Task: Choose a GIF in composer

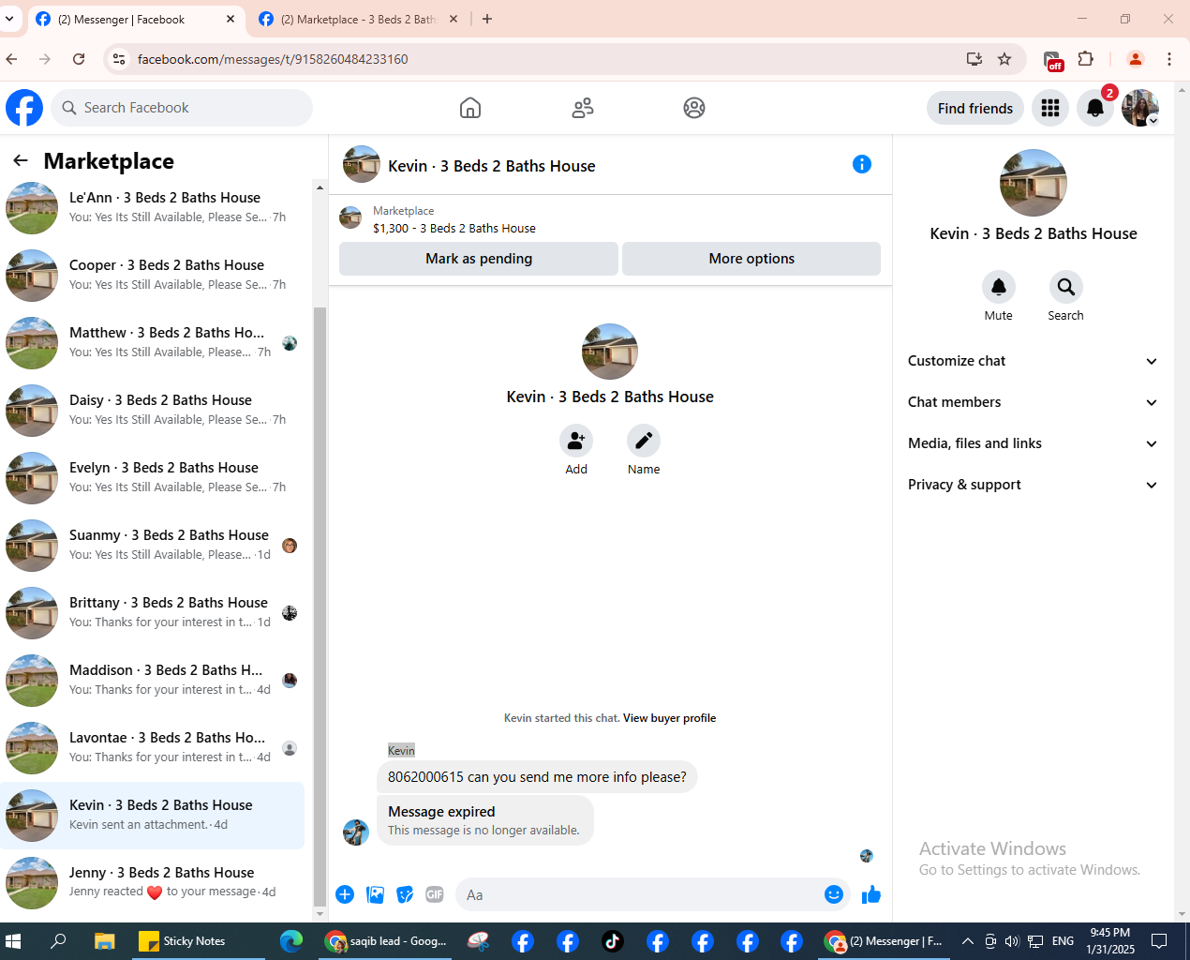Action: point(435,894)
